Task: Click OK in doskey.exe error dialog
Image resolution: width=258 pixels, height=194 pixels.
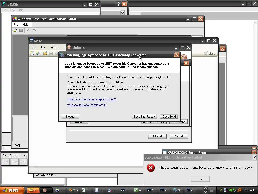Action: [x=200, y=179]
